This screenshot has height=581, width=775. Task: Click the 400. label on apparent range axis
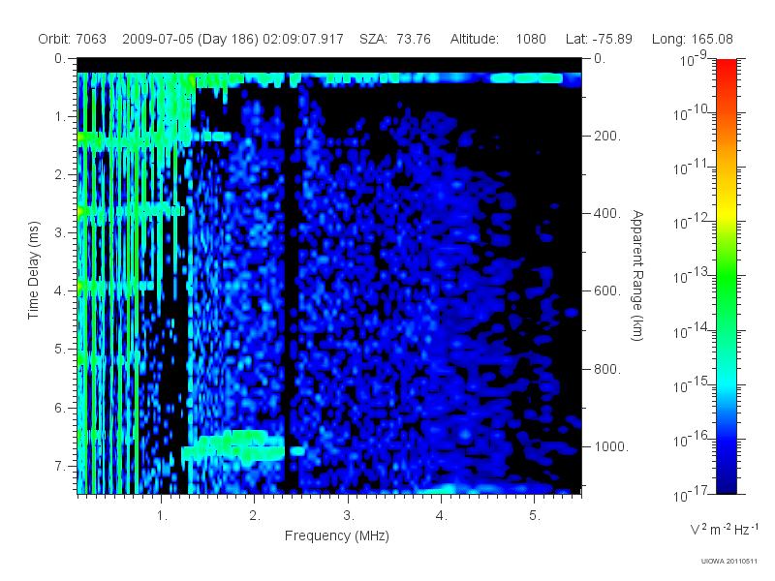(607, 213)
